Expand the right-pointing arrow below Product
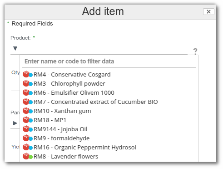The width and height of the screenshot is (223, 169). click(x=15, y=123)
